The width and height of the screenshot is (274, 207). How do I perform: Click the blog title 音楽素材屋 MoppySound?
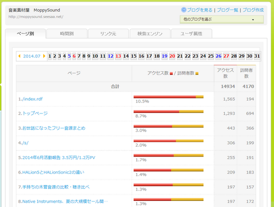tap(34, 10)
